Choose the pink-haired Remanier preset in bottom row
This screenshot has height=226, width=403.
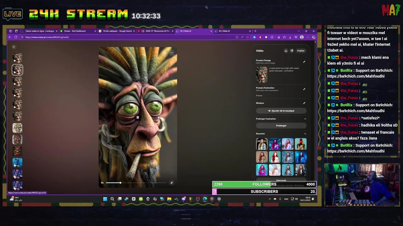pos(262,170)
